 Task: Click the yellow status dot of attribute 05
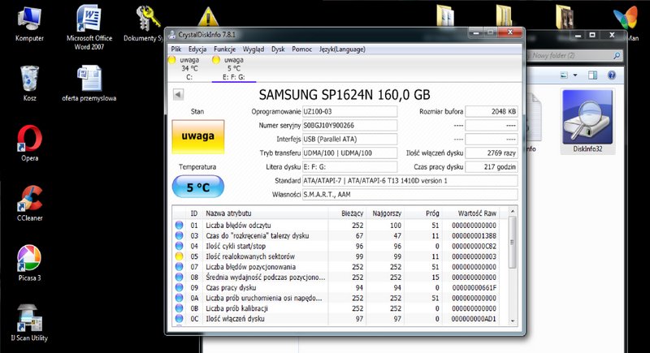tap(179, 256)
